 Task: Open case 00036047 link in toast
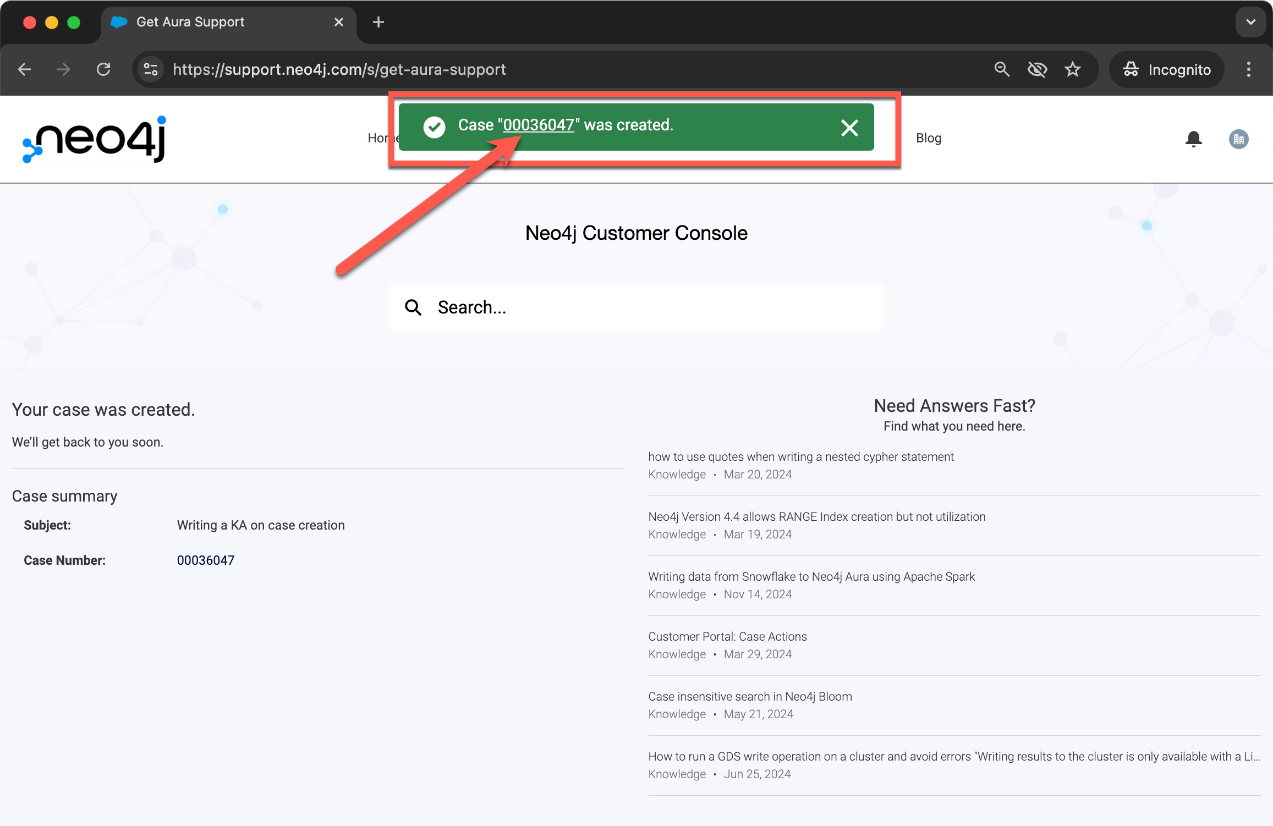click(539, 125)
